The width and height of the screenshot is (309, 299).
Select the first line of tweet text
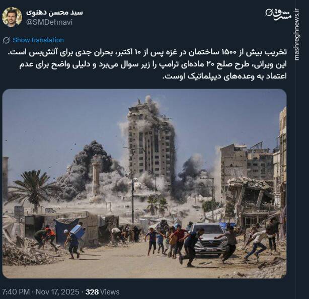click(x=147, y=53)
